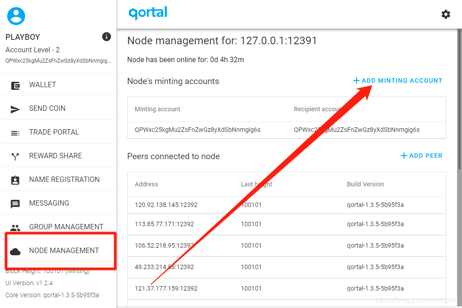The width and height of the screenshot is (462, 308).
Task: Click ADD PEER button
Action: (x=422, y=156)
